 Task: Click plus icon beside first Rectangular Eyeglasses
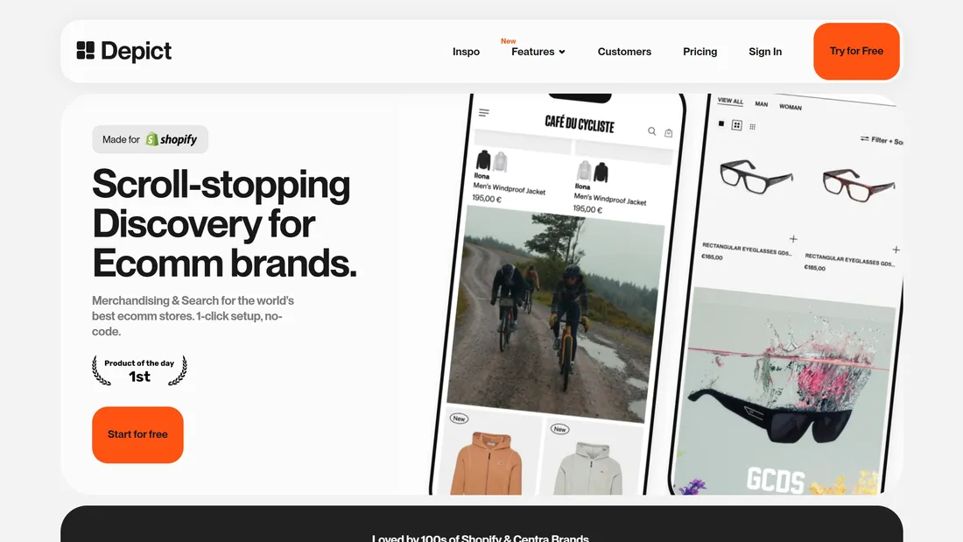(x=793, y=238)
